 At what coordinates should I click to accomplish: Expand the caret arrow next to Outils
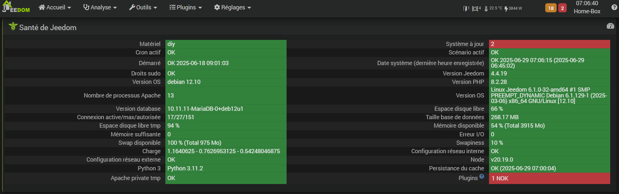[x=155, y=8]
